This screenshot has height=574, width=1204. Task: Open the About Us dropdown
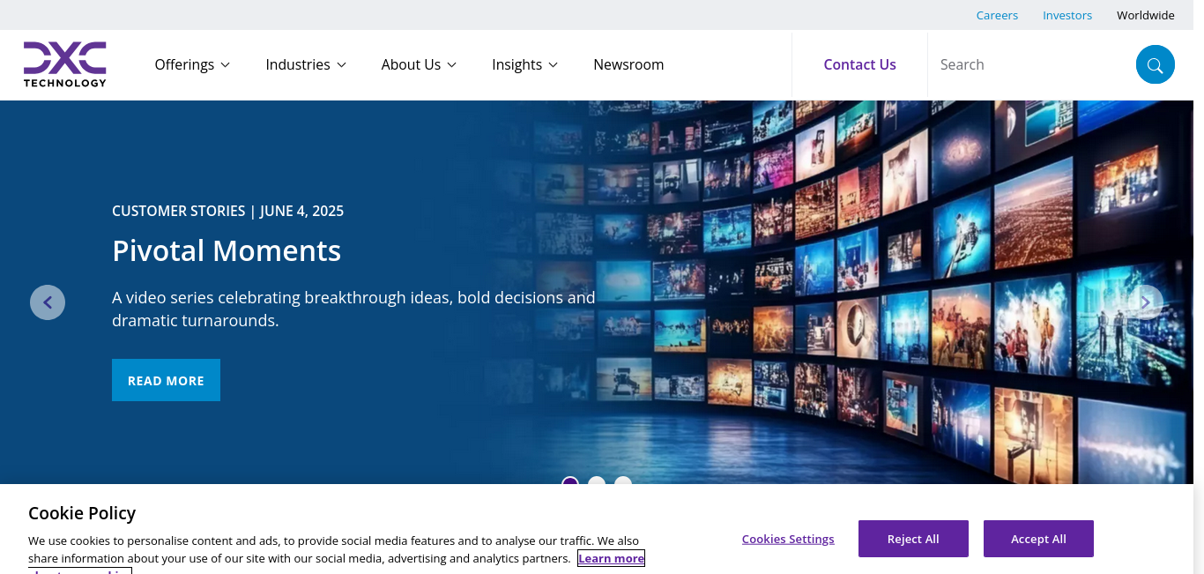click(419, 64)
